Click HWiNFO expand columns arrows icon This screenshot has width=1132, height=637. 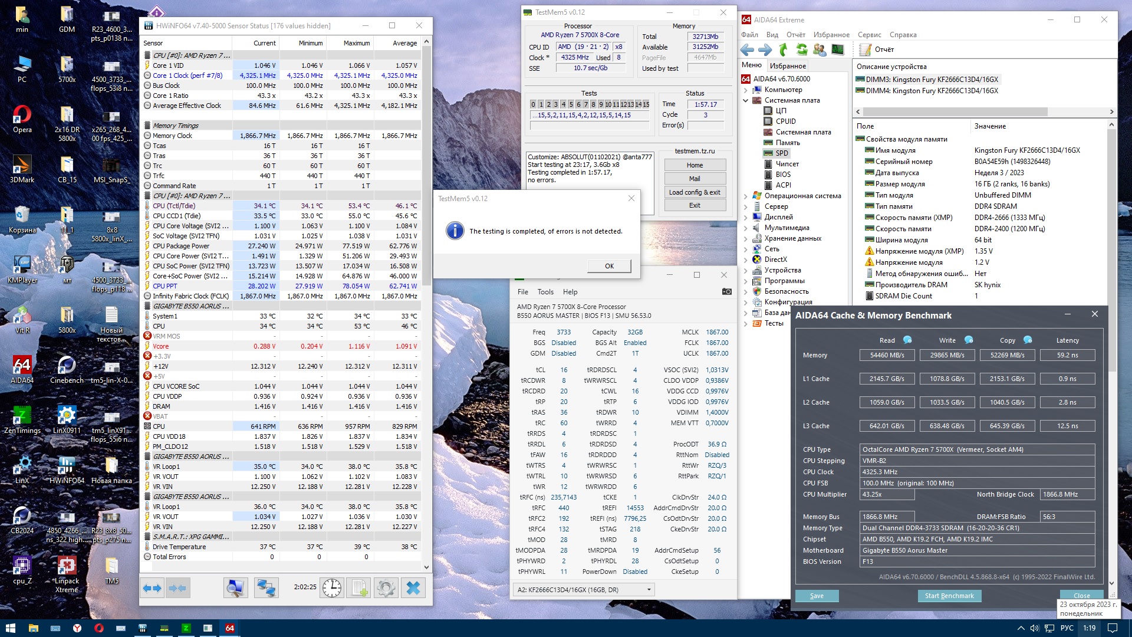153,588
